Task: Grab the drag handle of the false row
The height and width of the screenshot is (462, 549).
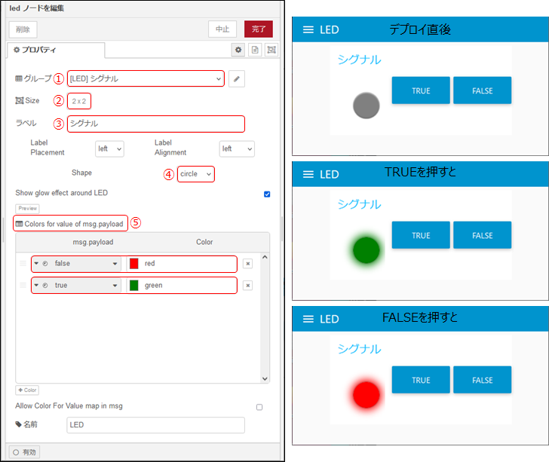Action: click(x=23, y=264)
